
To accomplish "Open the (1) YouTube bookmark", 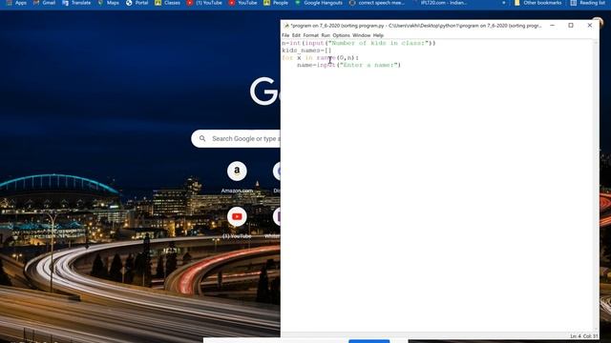I will (x=204, y=3).
